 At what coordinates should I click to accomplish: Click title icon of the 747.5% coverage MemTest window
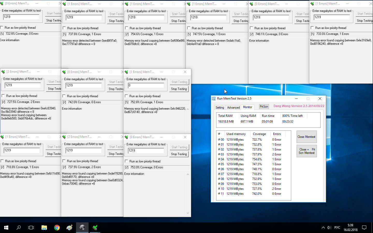pyautogui.click(x=189, y=4)
